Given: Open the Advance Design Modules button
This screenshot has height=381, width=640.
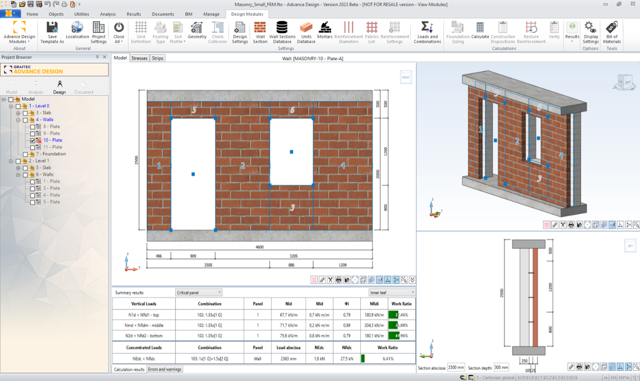Looking at the screenshot, I should point(19,32).
